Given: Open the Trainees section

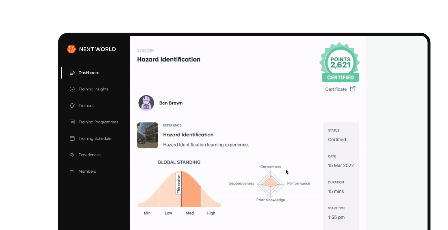Looking at the screenshot, I should coord(86,105).
